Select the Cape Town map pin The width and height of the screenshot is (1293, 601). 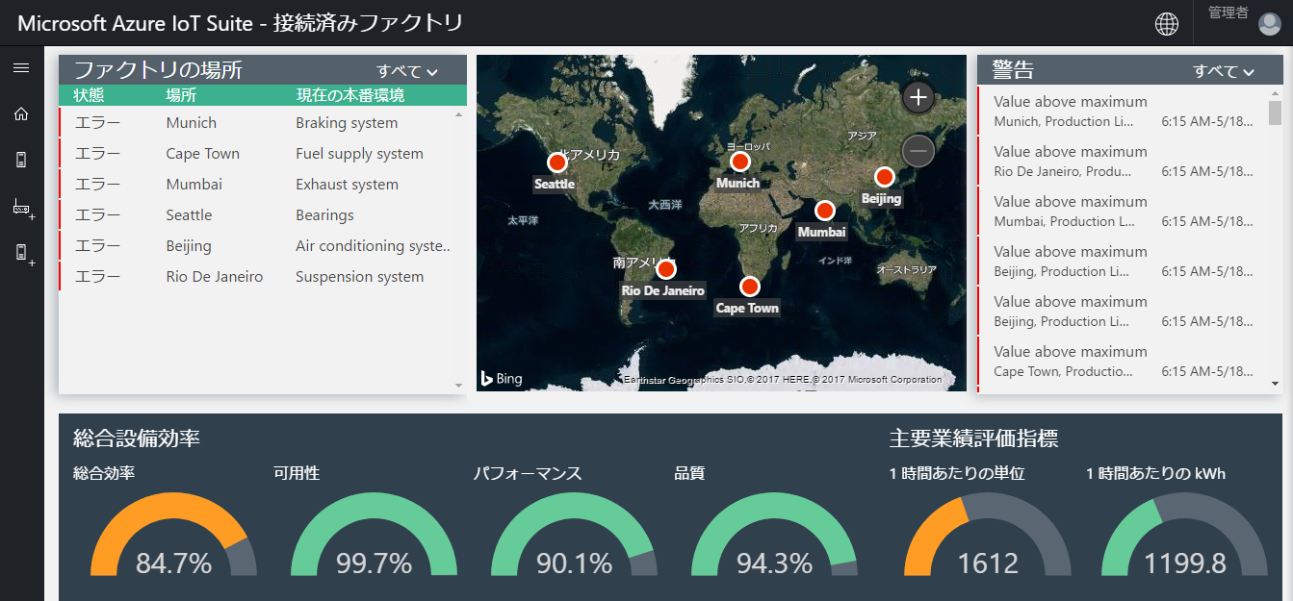750,287
